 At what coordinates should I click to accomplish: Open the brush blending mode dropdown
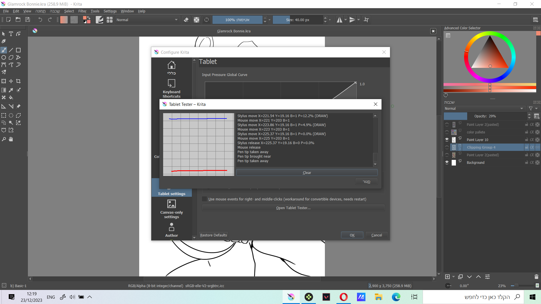(147, 20)
